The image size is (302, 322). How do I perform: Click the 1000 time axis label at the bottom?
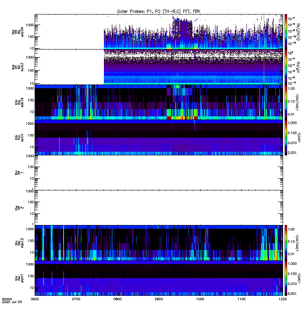(x=200, y=299)
